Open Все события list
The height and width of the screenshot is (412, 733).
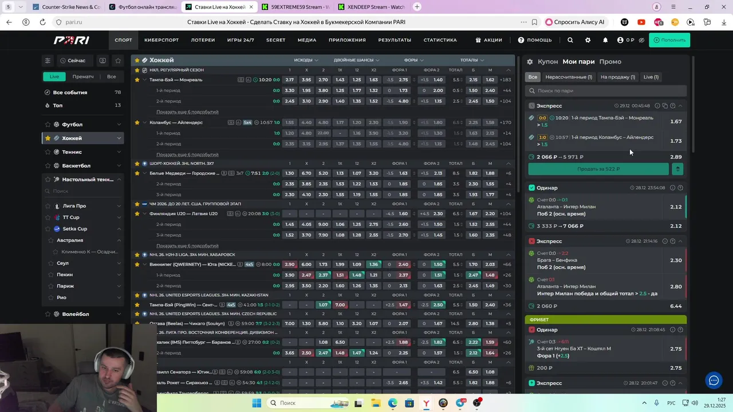click(82, 92)
